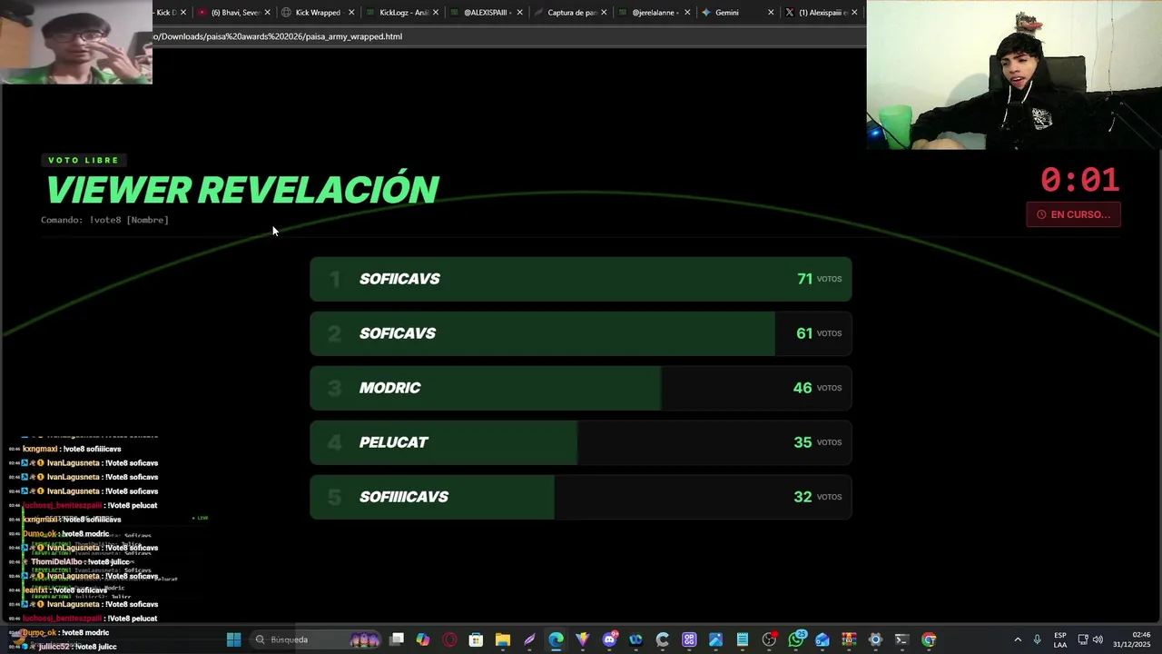This screenshot has width=1162, height=654.
Task: Open the red Opera browser icon
Action: [x=449, y=639]
